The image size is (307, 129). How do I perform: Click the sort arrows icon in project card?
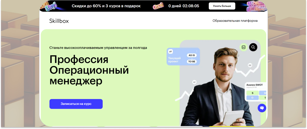point(171,52)
